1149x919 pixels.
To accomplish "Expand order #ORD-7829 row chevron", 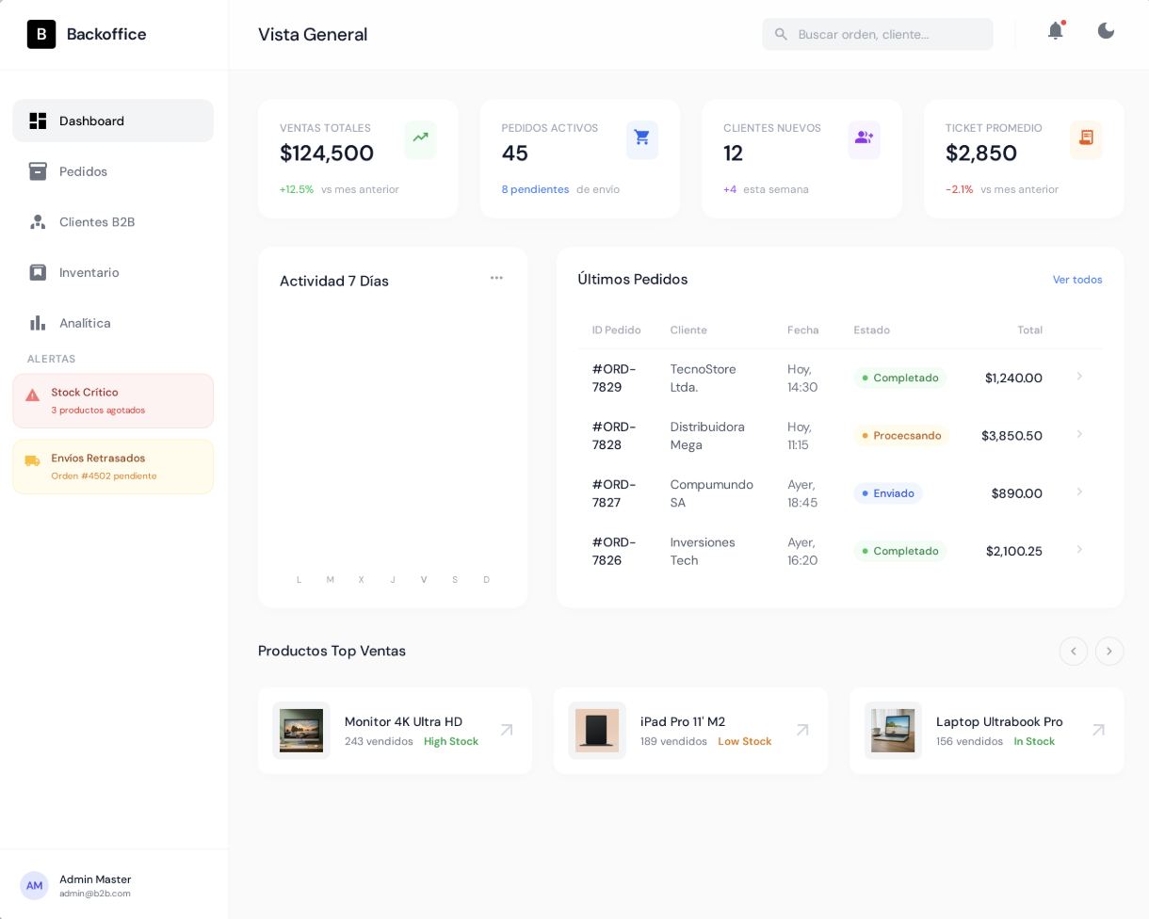I will coord(1079,377).
